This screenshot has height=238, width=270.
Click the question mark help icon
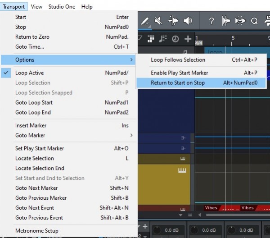point(211,21)
